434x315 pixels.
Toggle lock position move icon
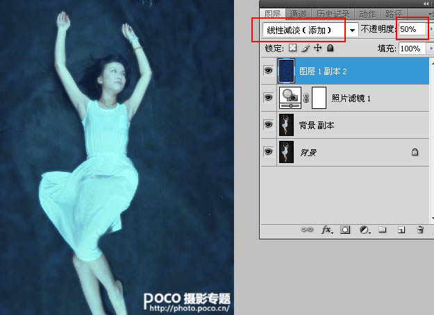pyautogui.click(x=318, y=48)
